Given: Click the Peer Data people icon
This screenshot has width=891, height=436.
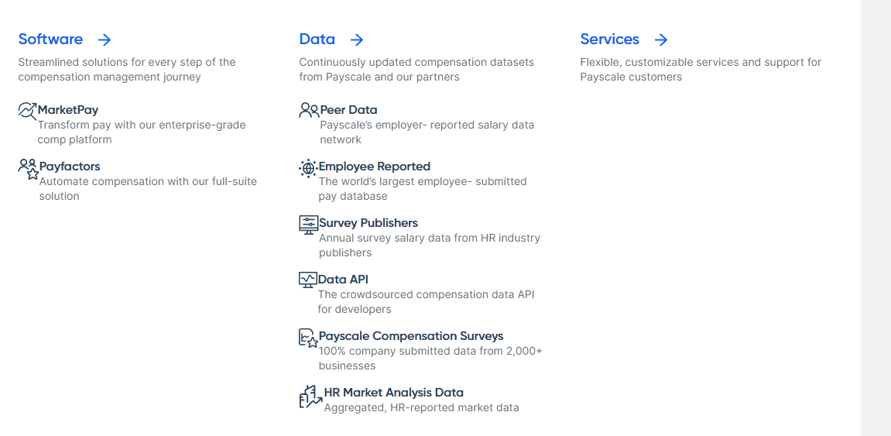Looking at the screenshot, I should pos(309,110).
